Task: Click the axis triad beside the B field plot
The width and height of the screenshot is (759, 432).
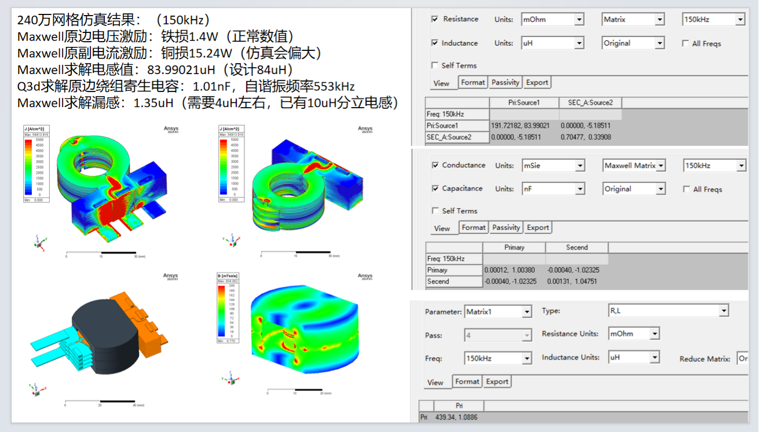Action: click(x=230, y=379)
